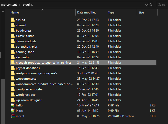Click the woocommerce-product-price-based-on folder icon
Screen dimensions: 168x124
point(13,84)
